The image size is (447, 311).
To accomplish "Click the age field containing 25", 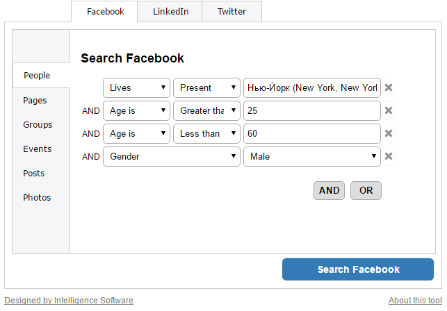I will pos(312,110).
